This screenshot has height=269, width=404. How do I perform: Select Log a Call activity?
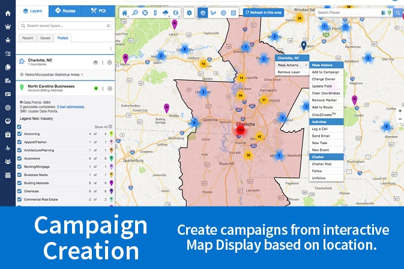pyautogui.click(x=326, y=129)
